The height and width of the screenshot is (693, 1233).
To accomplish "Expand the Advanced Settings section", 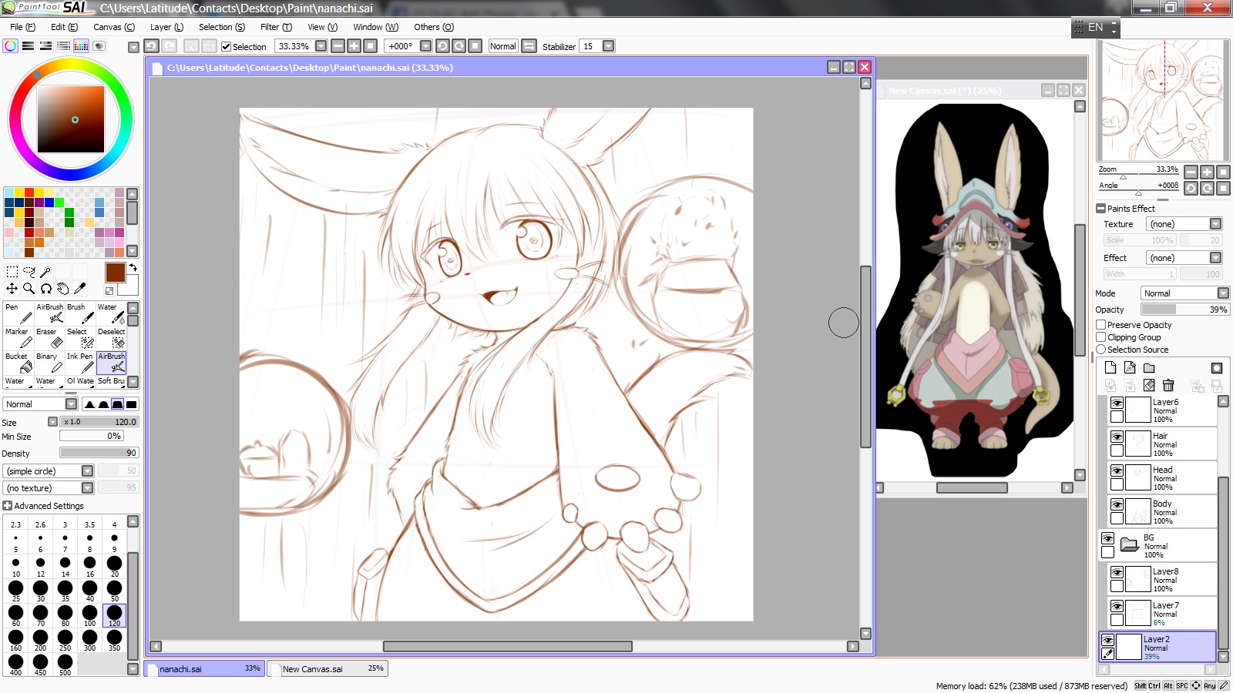I will point(7,506).
